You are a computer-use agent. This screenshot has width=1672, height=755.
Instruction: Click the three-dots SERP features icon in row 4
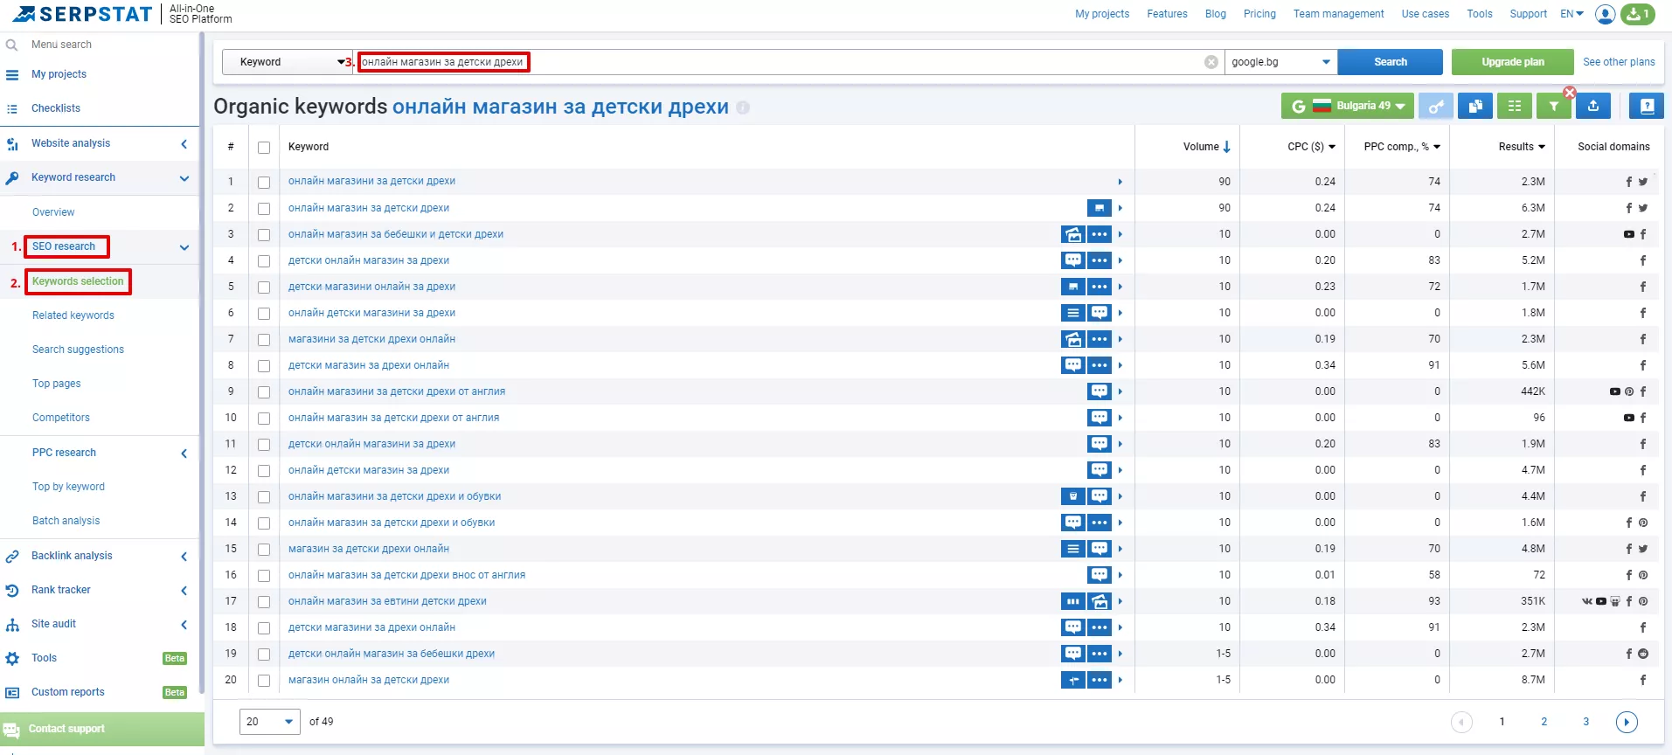[1100, 260]
